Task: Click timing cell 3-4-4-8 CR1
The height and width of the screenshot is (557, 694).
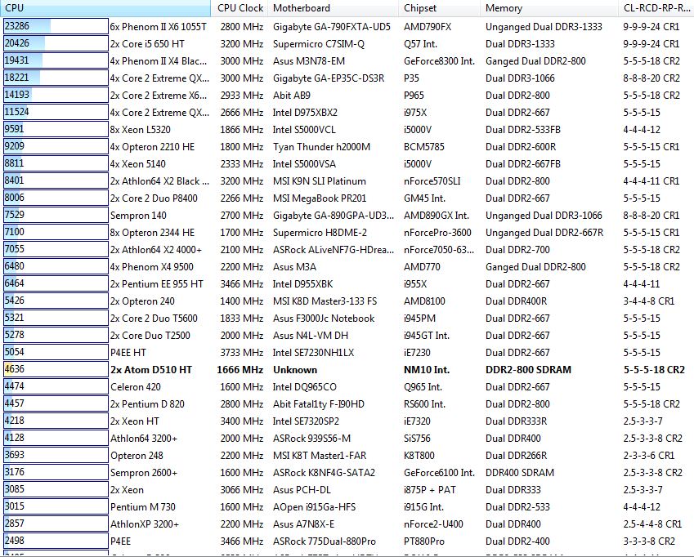Action: (649, 301)
